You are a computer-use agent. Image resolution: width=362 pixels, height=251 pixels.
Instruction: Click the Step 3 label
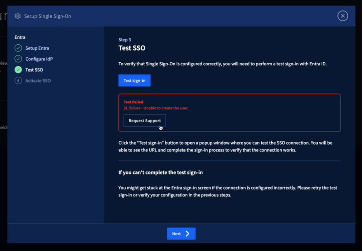(125, 40)
